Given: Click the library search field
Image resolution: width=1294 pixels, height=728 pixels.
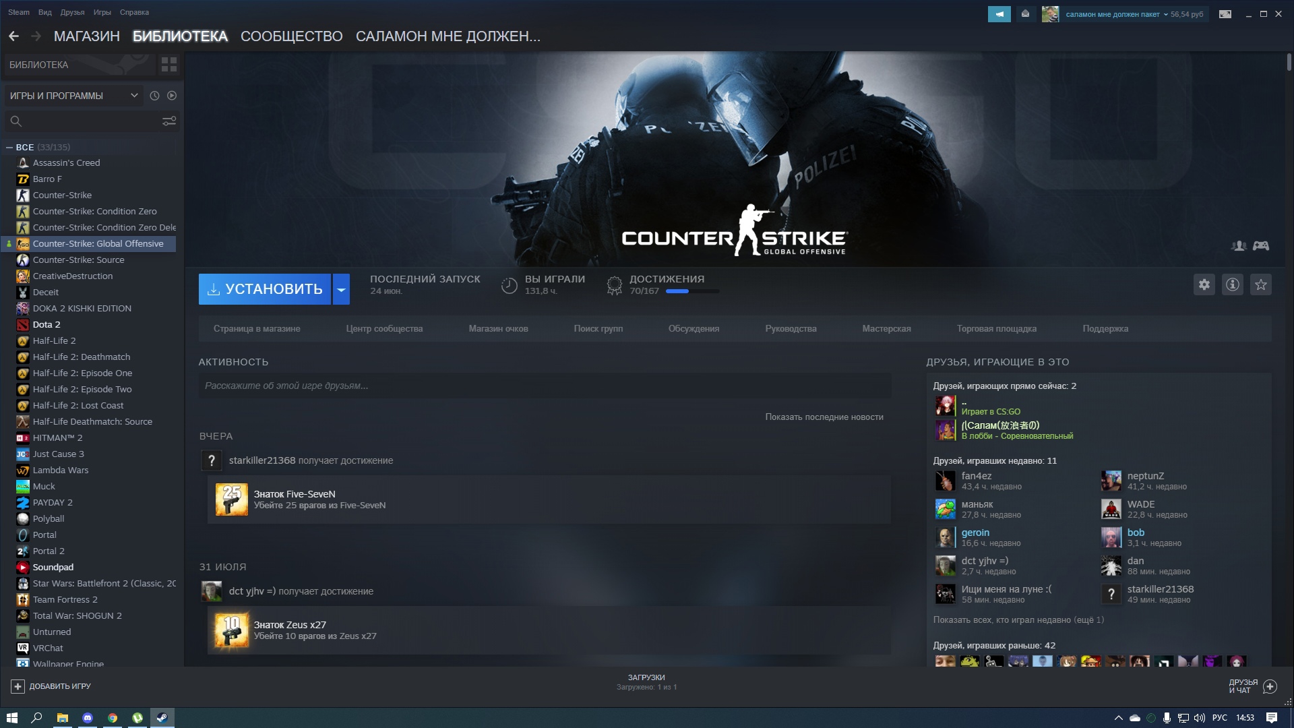Looking at the screenshot, I should coord(91,121).
